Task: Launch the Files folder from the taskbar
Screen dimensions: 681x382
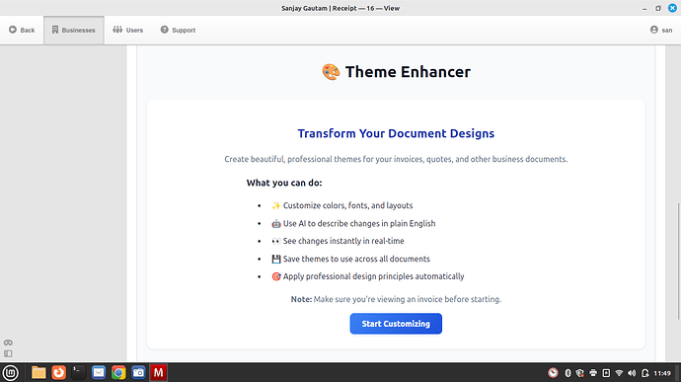Action: (x=38, y=372)
